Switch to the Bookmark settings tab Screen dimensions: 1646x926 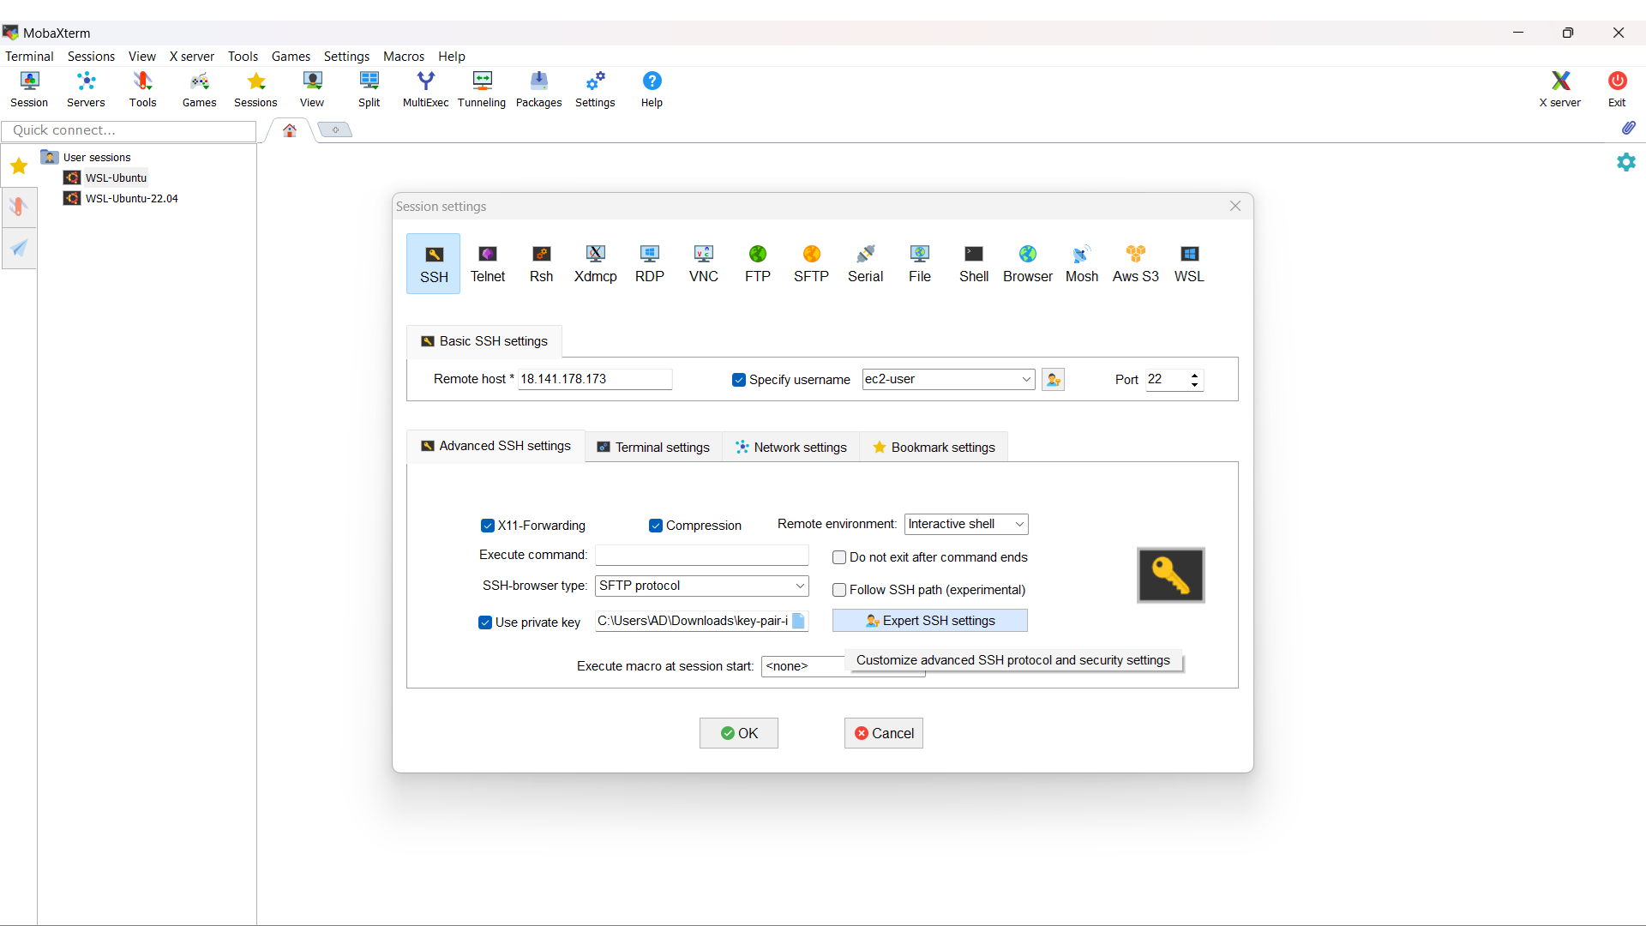tap(934, 448)
